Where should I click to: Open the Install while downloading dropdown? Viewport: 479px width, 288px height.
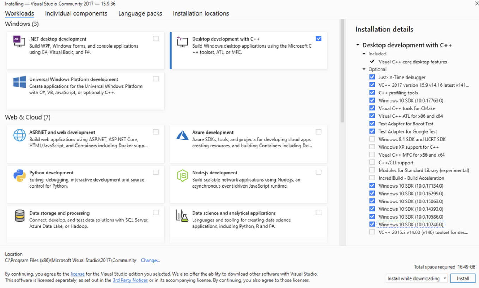[445, 278]
